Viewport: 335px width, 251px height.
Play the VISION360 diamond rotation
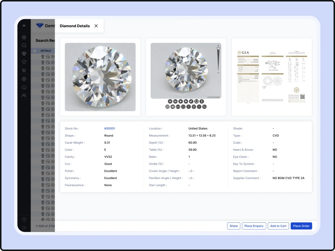point(180,102)
